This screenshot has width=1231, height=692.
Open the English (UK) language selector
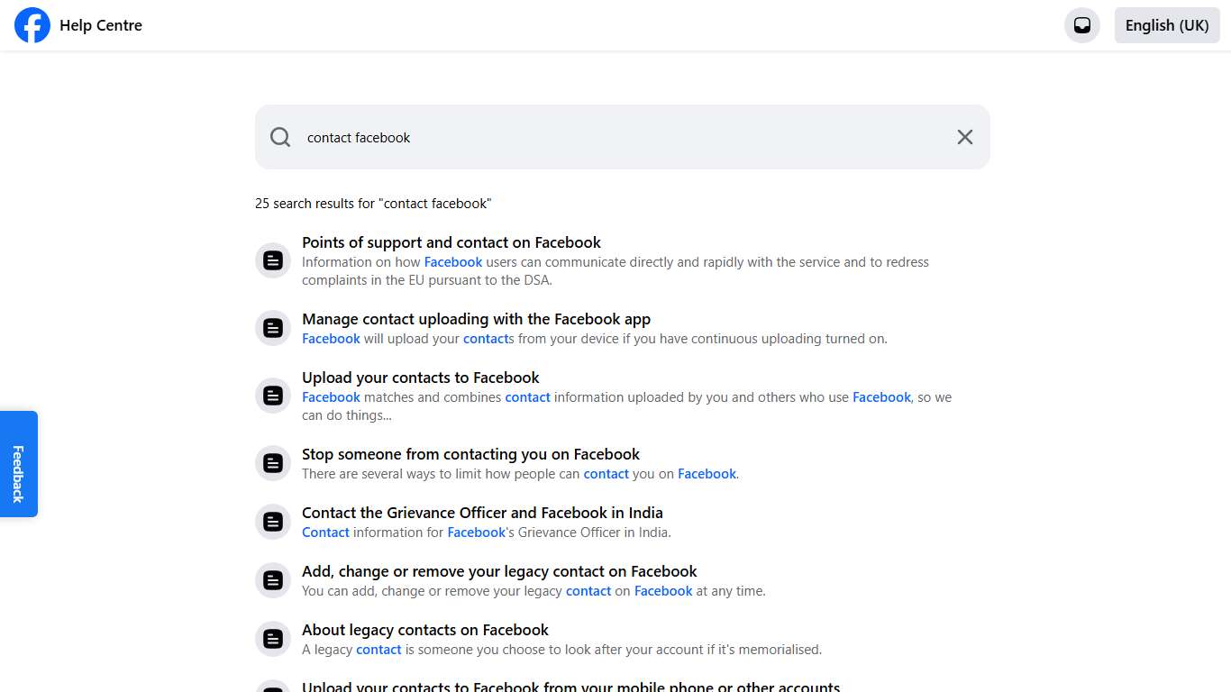pos(1167,25)
